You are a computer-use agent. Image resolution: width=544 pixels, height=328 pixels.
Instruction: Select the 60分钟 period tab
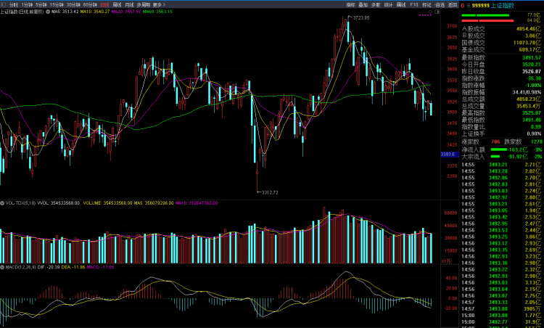coord(90,5)
